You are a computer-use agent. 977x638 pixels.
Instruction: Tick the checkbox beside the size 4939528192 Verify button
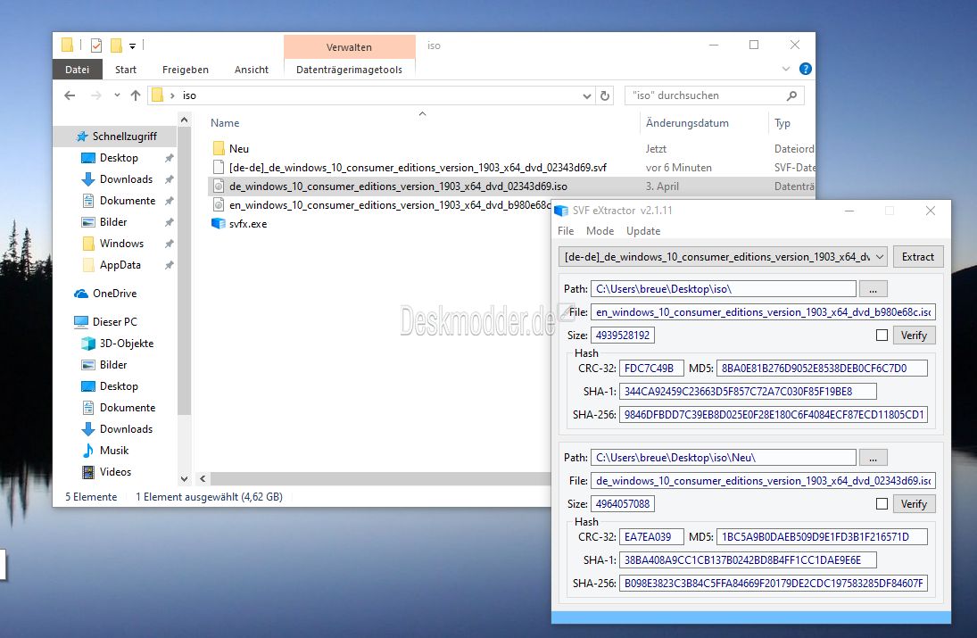(882, 336)
